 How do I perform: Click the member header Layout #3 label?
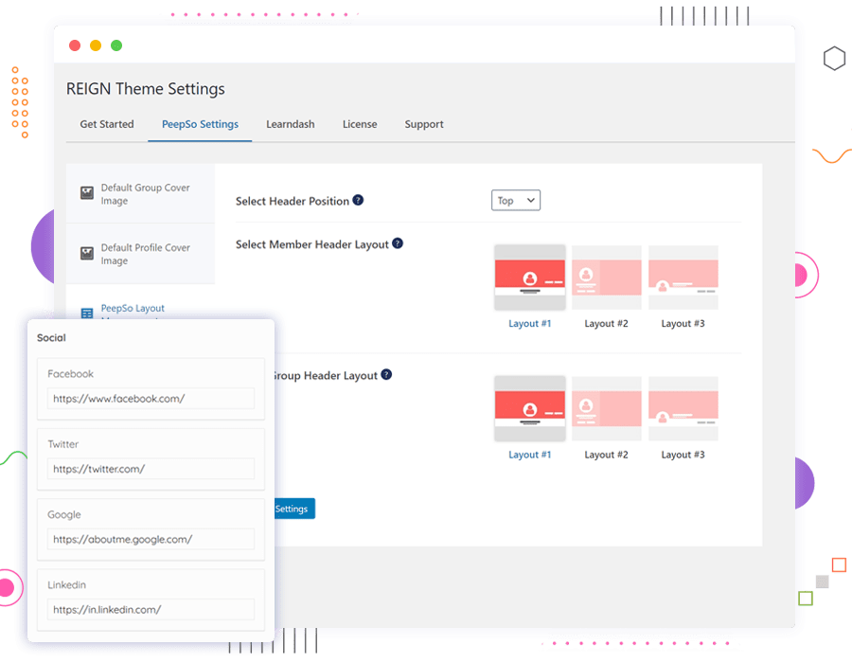point(683,324)
